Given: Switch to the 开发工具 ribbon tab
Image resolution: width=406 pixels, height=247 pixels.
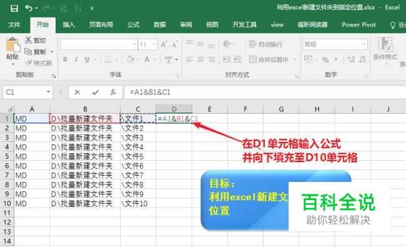Looking at the screenshot, I should point(244,25).
